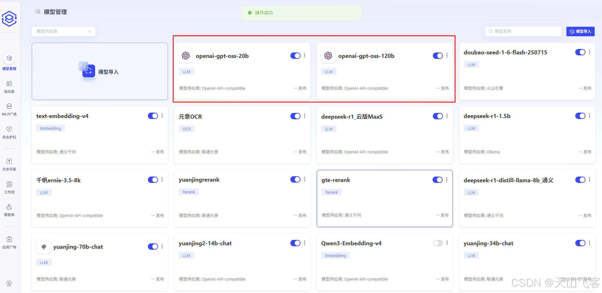Open more options for yuanjingrerank
The width and height of the screenshot is (602, 293).
click(x=305, y=179)
